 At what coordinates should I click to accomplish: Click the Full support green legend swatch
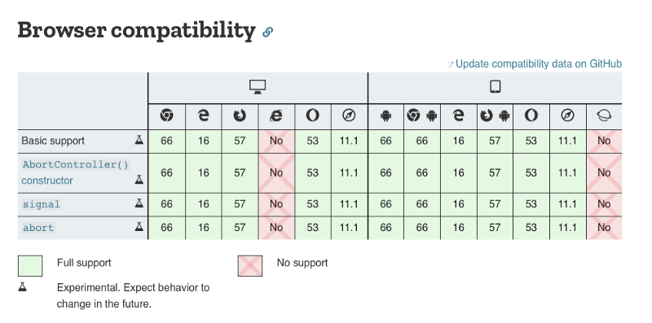tap(30, 266)
